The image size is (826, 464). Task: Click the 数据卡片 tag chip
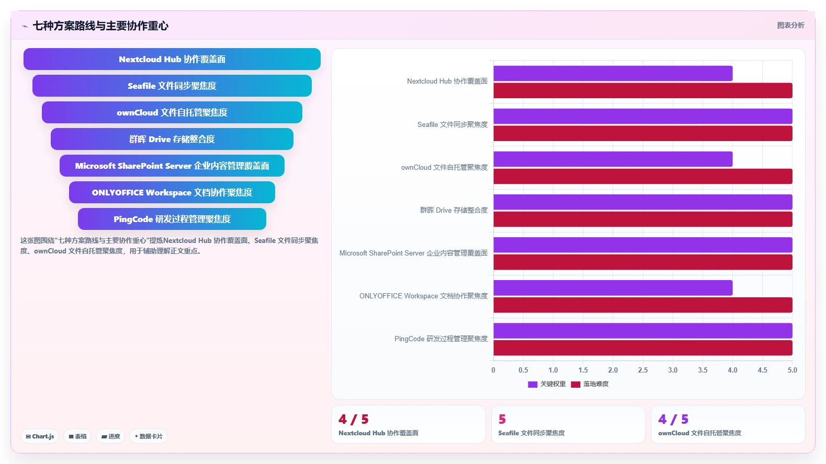[x=149, y=436]
